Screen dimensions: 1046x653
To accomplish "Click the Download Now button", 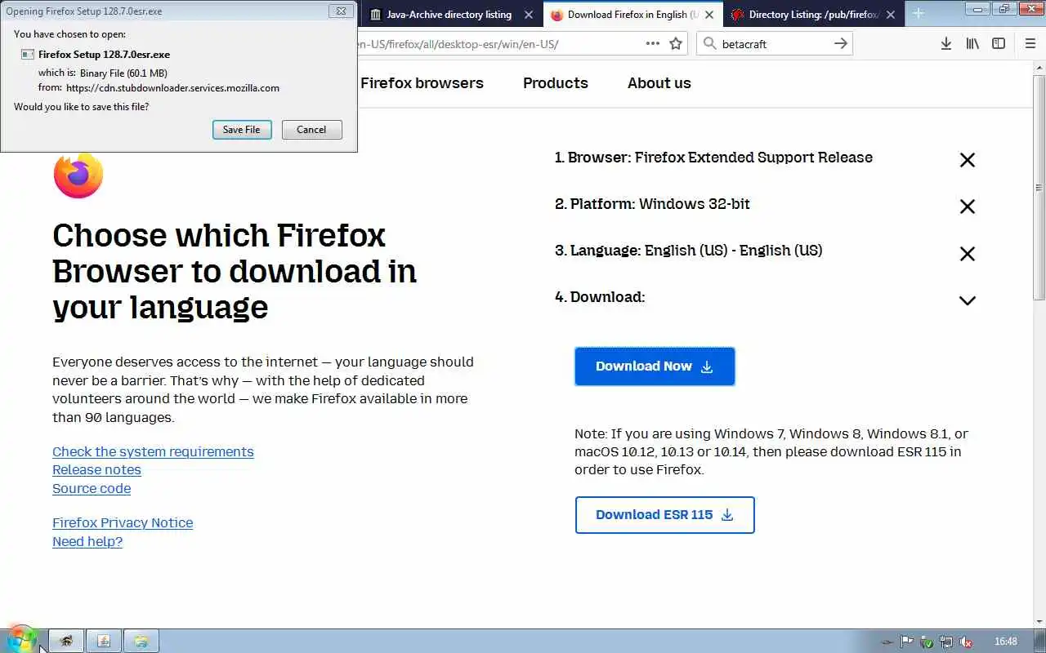I will pos(655,366).
